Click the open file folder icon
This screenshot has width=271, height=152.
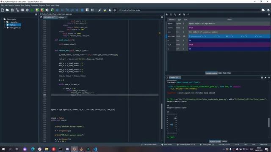(7, 10)
